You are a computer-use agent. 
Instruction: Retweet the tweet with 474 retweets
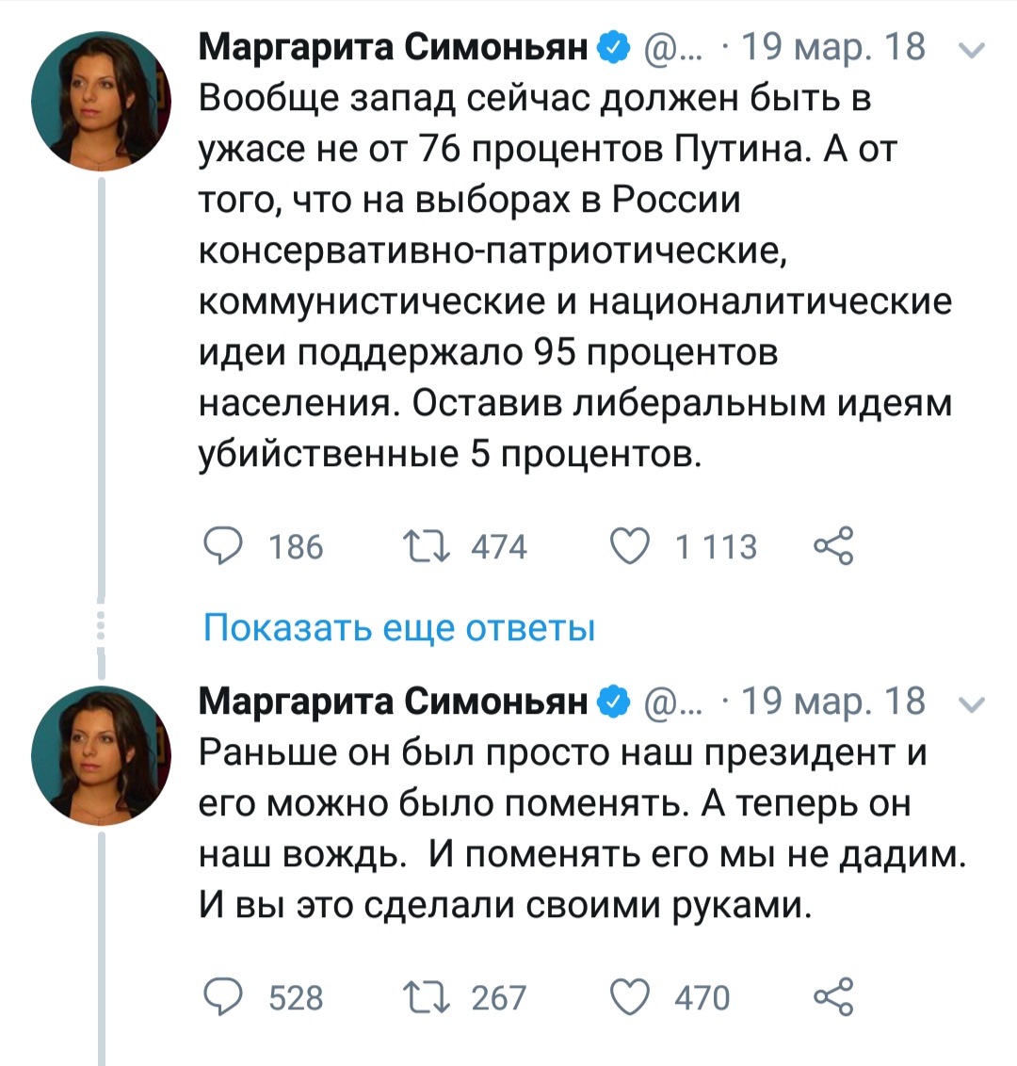pyautogui.click(x=426, y=547)
